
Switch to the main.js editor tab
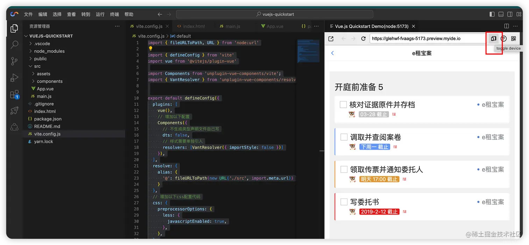pos(230,26)
